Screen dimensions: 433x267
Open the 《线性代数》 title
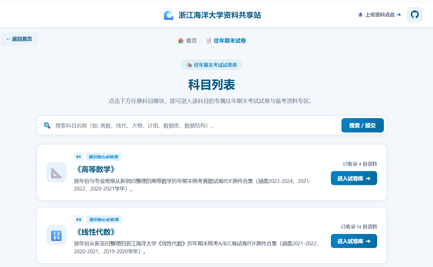click(96, 232)
